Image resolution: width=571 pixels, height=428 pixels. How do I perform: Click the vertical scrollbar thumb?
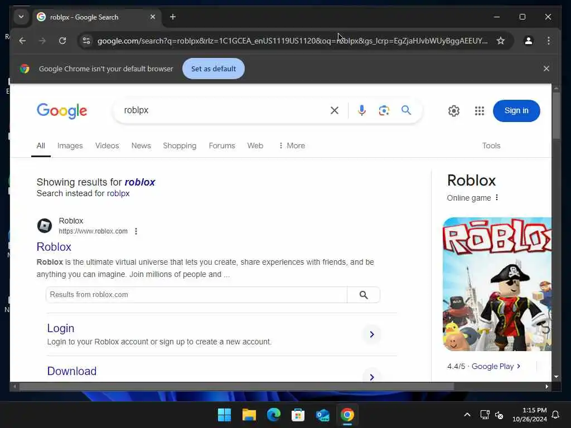click(x=556, y=115)
